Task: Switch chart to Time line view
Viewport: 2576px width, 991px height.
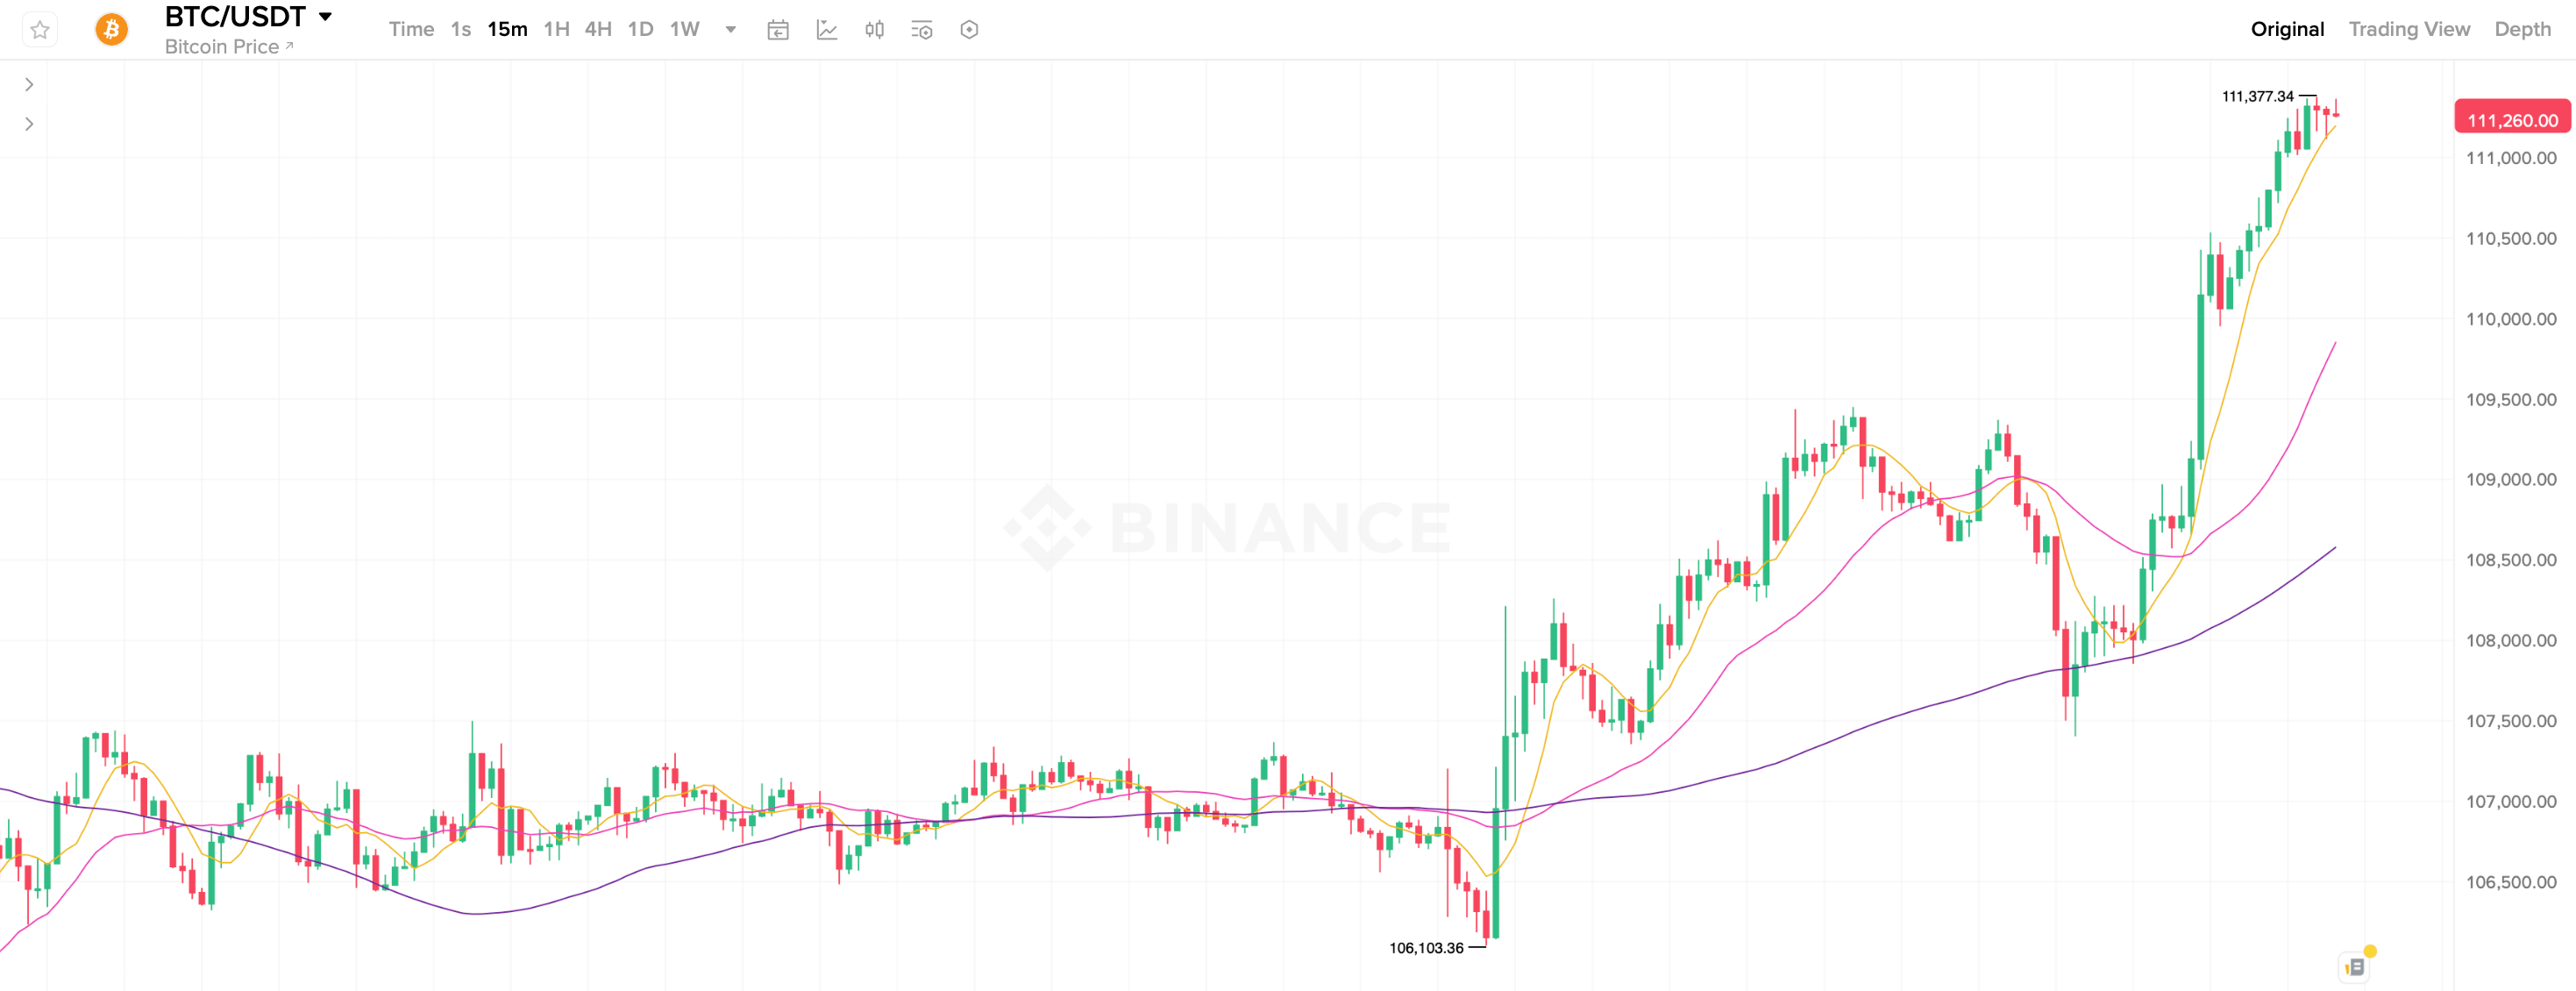Action: [x=411, y=30]
